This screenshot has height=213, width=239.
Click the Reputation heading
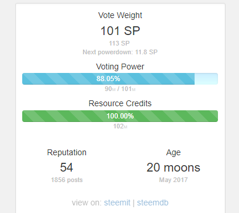pyautogui.click(x=67, y=152)
